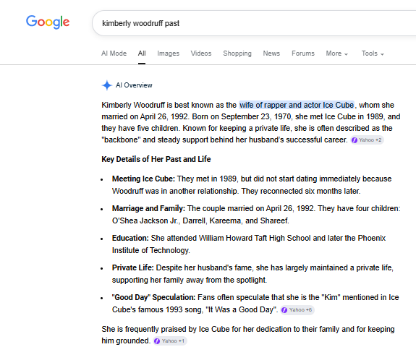Open the Videos tab
Viewport: 416px width, 360px height.
pos(201,53)
